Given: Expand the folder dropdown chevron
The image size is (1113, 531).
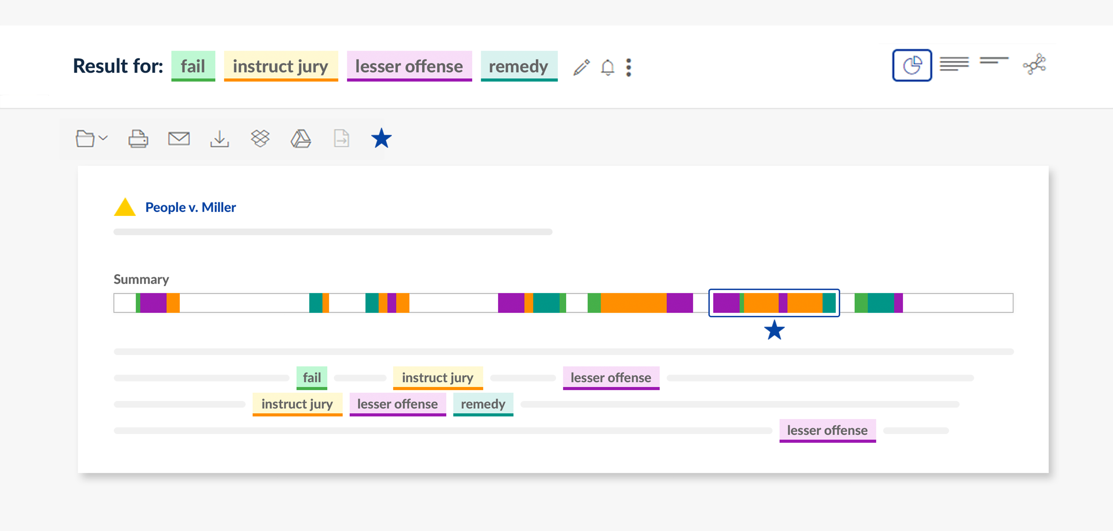Looking at the screenshot, I should (x=103, y=138).
